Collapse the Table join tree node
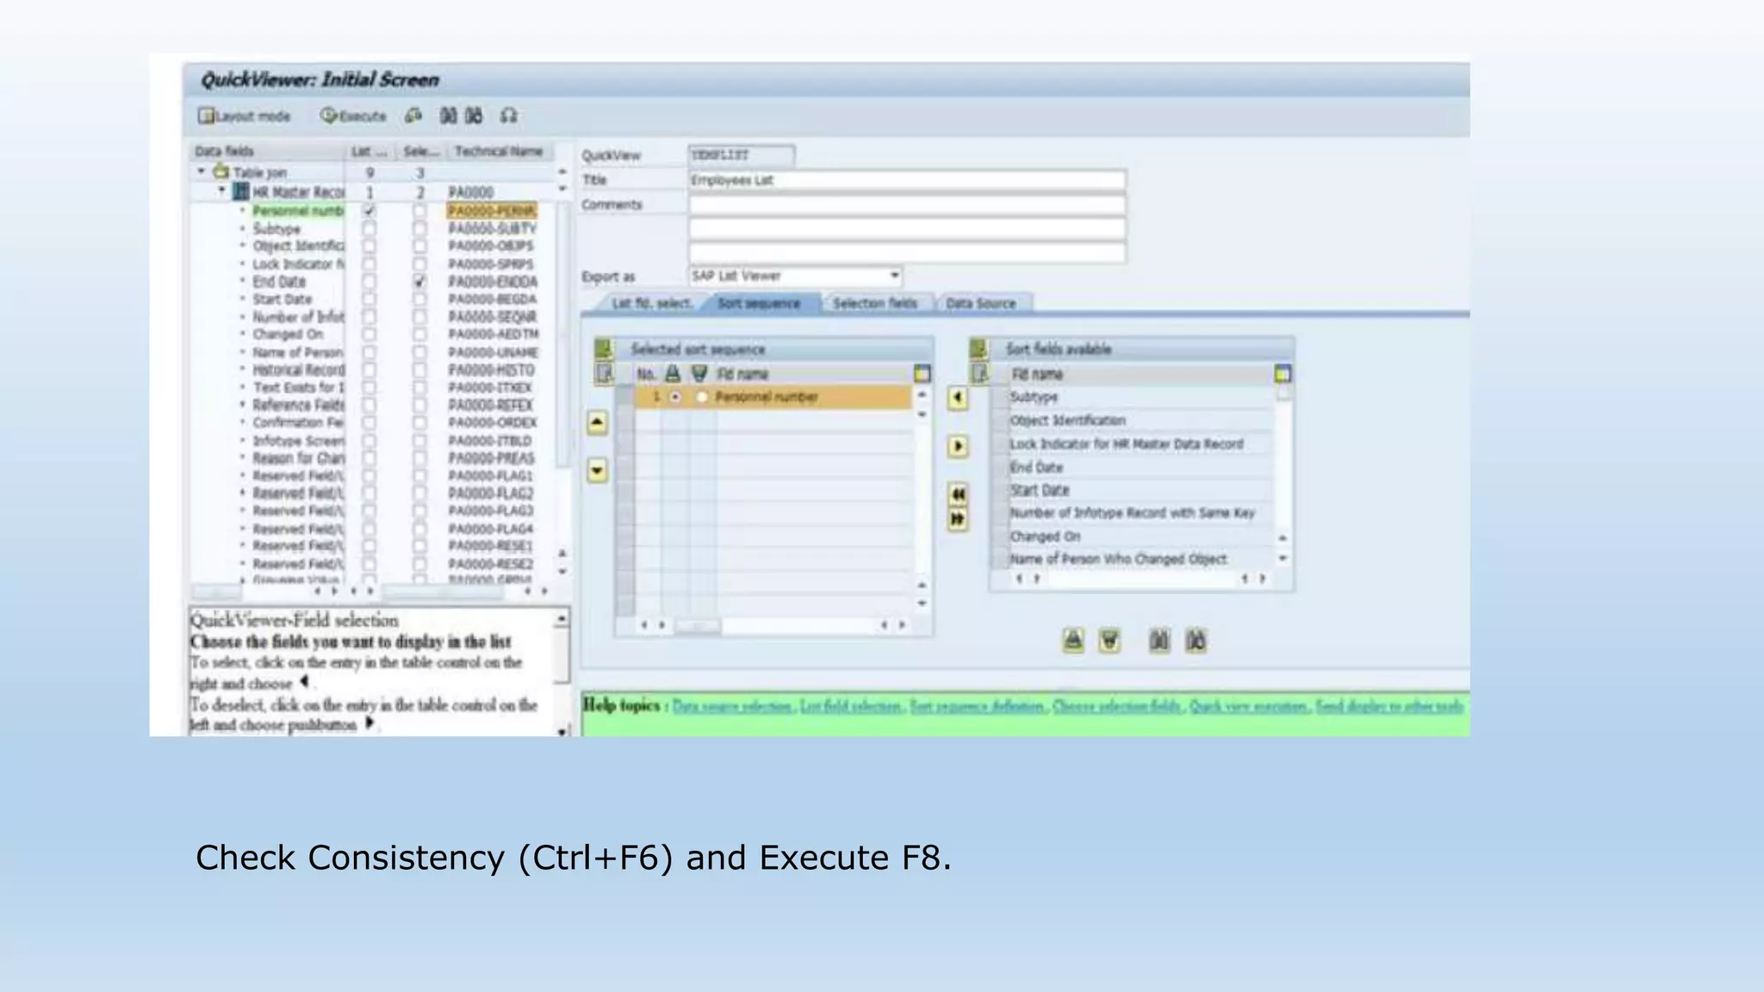 pos(202,172)
